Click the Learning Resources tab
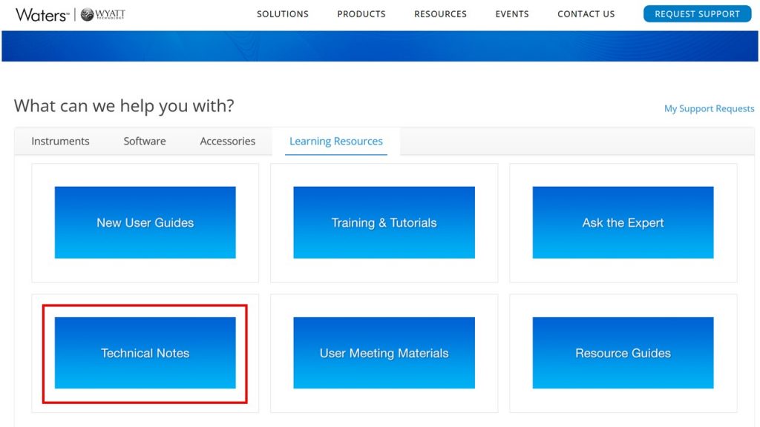This screenshot has height=427, width=760. (336, 141)
